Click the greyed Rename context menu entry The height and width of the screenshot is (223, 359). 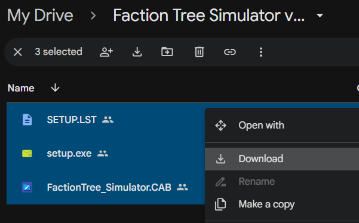pyautogui.click(x=282, y=182)
